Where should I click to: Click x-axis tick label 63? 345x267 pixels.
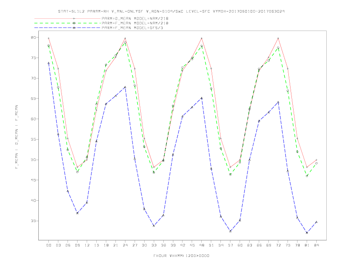click(x=250, y=245)
